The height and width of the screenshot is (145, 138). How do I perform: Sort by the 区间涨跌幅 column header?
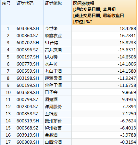(x=104, y=13)
